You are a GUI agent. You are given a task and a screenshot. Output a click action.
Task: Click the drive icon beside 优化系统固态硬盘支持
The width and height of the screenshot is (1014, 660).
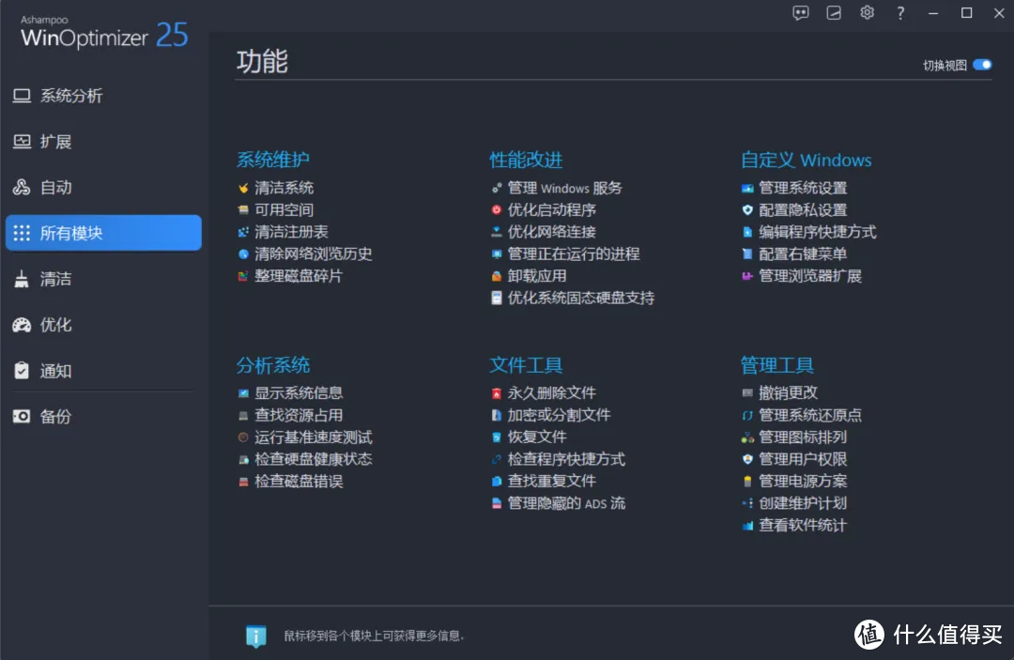coord(496,298)
